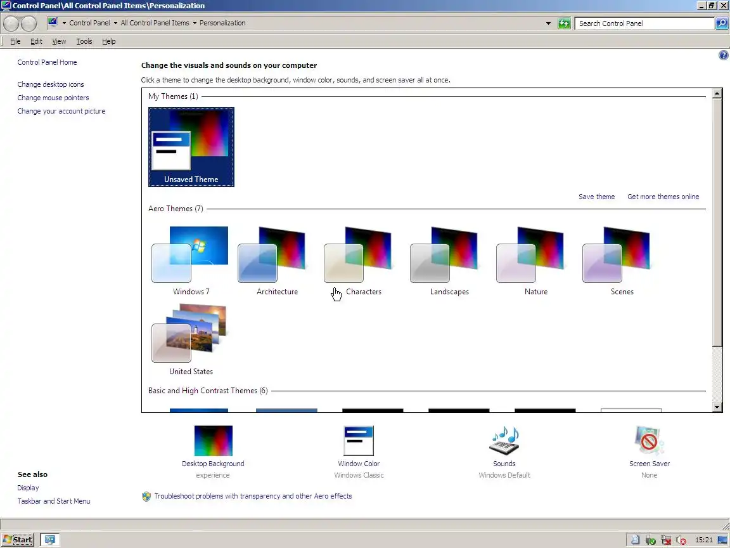The image size is (730, 548).
Task: Click the Forward navigation arrow button
Action: (x=29, y=23)
